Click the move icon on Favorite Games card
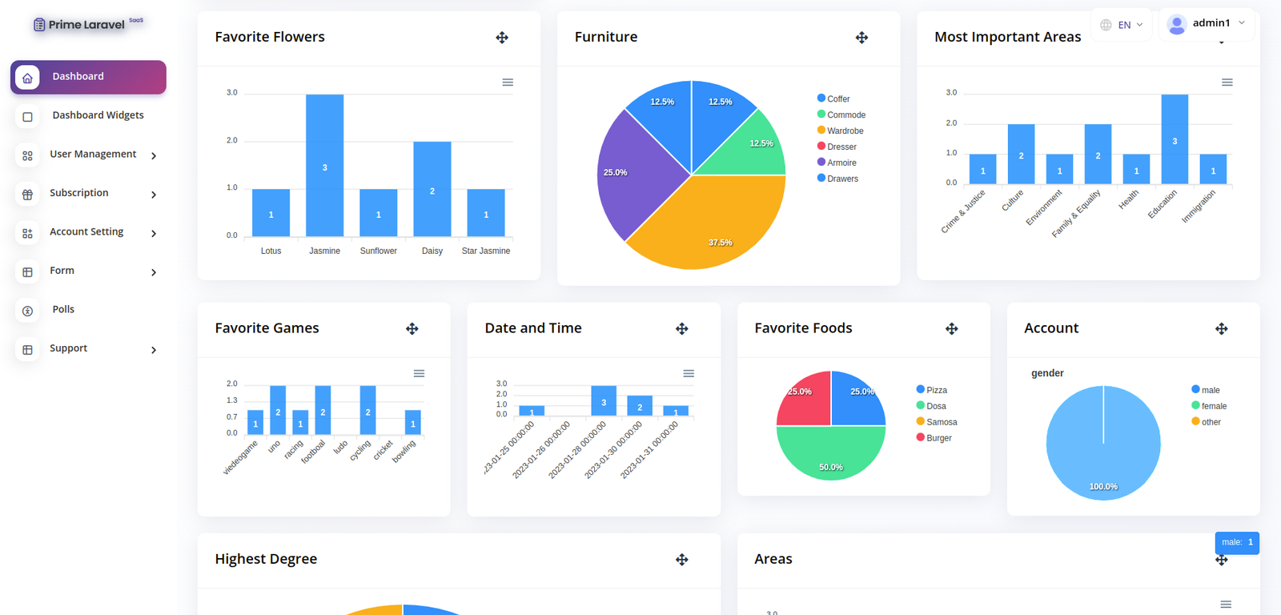The image size is (1281, 615). point(412,329)
